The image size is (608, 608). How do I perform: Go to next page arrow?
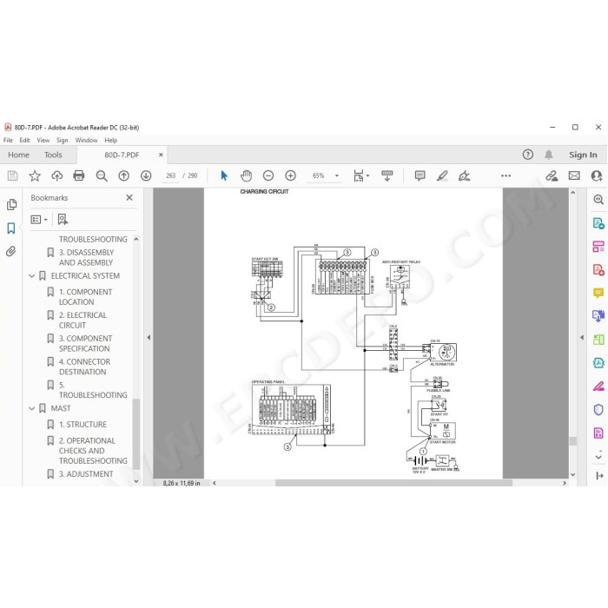(146, 175)
